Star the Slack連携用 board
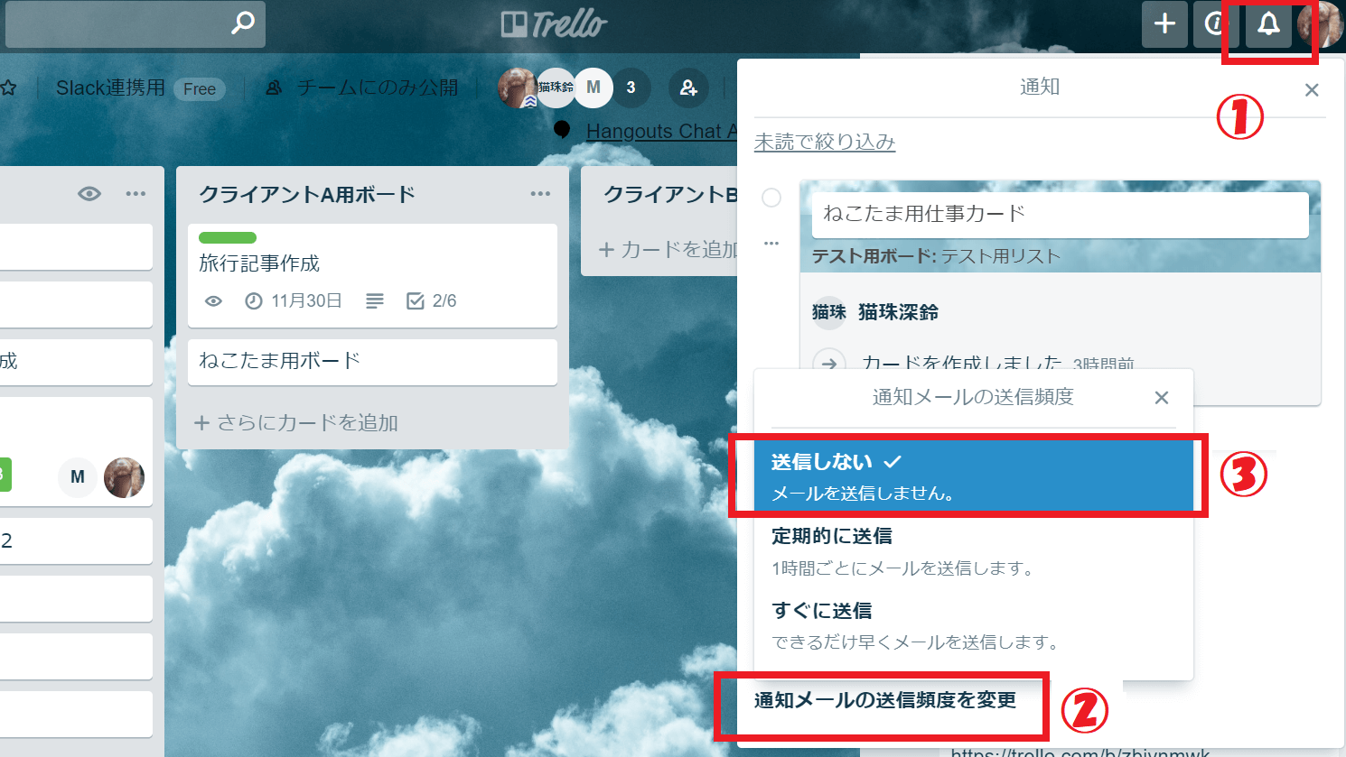This screenshot has height=757, width=1346. click(9, 88)
